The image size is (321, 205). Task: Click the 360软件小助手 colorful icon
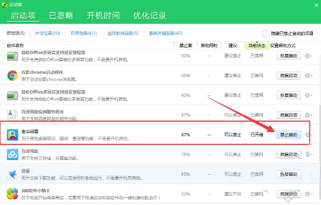pyautogui.click(x=12, y=194)
